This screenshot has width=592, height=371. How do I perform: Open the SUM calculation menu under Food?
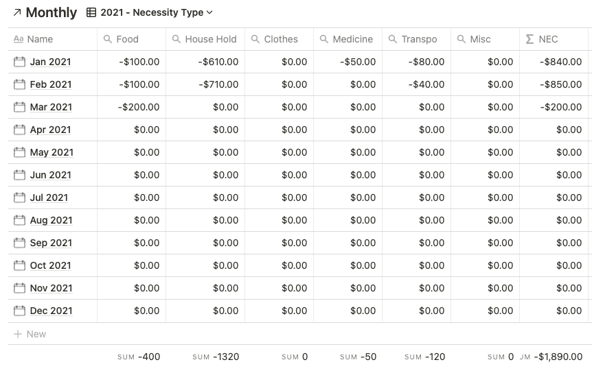pyautogui.click(x=138, y=357)
